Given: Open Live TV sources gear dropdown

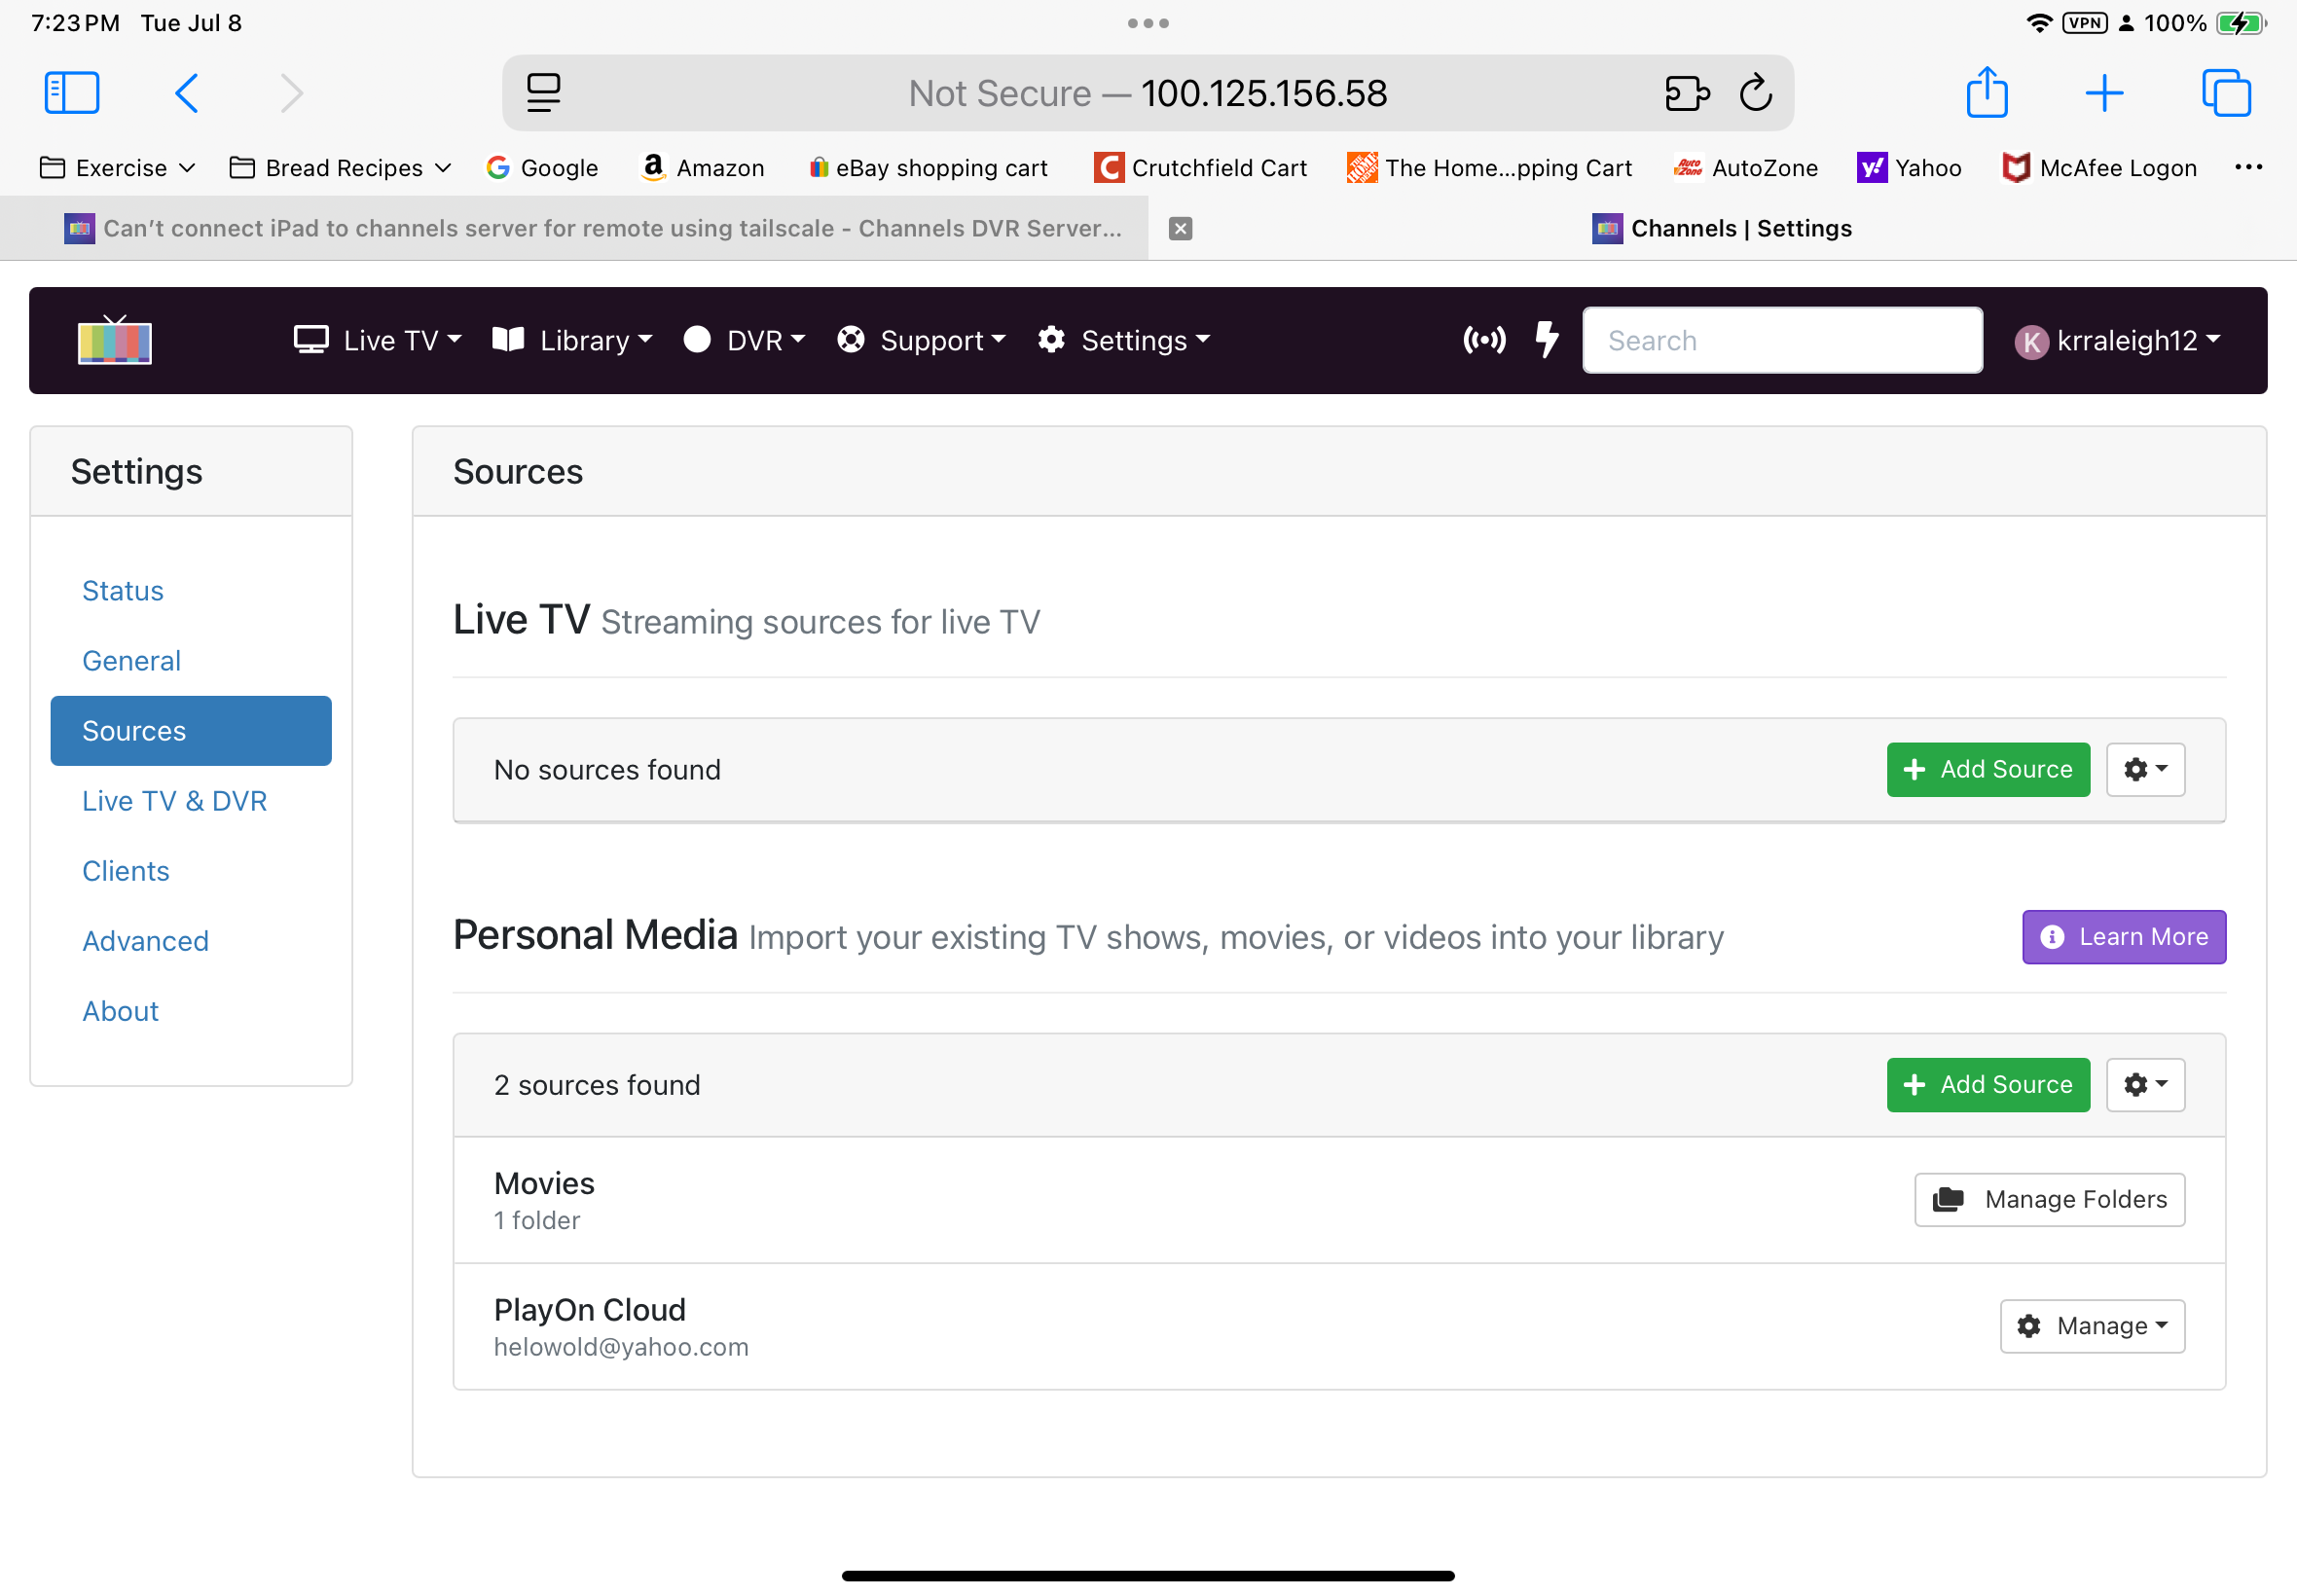Looking at the screenshot, I should coord(2145,769).
